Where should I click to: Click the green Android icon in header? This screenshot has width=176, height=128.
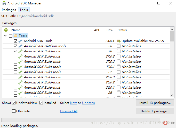point(6,30)
